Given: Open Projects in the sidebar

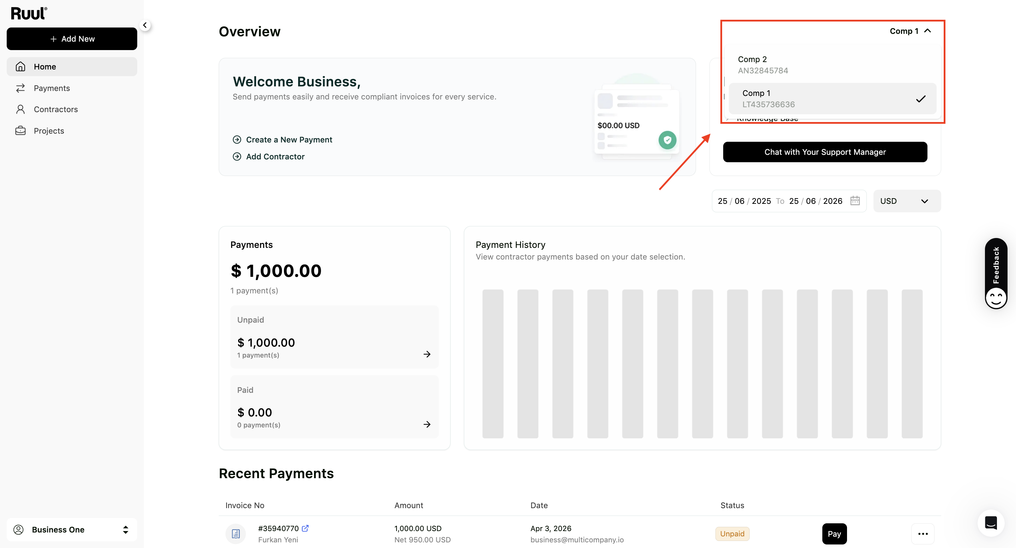Looking at the screenshot, I should [x=72, y=130].
